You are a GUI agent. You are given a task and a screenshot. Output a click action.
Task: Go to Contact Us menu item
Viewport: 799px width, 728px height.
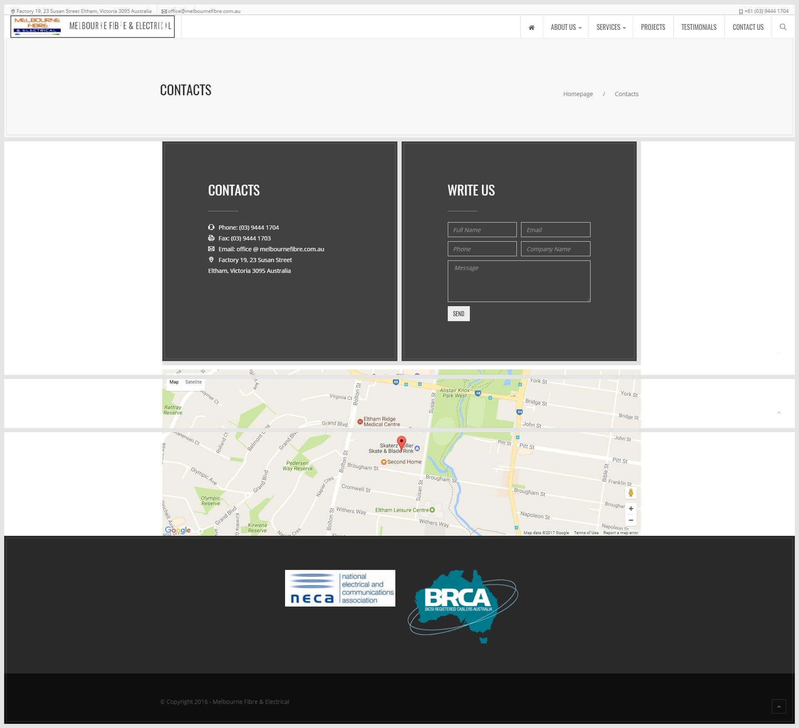click(748, 27)
